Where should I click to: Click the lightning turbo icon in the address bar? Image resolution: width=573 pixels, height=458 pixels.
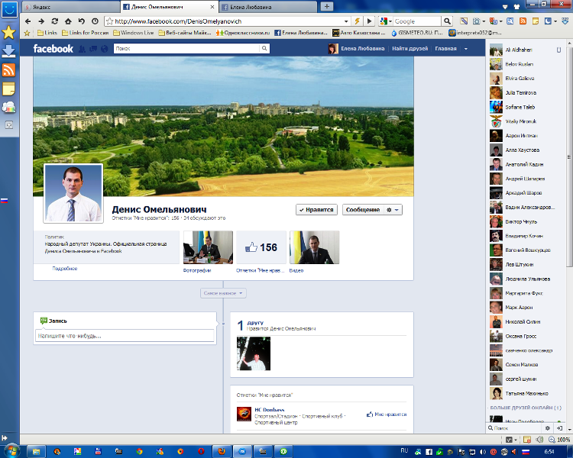[357, 21]
